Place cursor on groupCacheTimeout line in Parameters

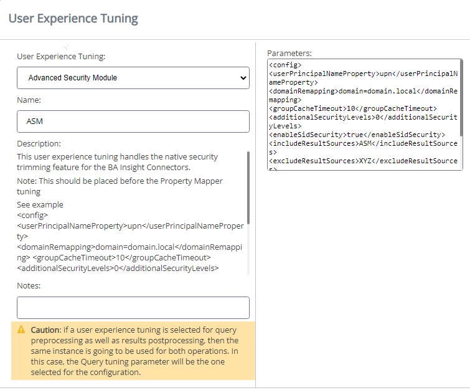(352, 108)
